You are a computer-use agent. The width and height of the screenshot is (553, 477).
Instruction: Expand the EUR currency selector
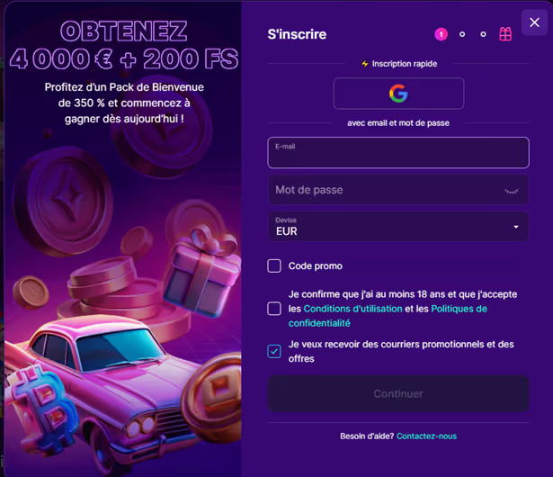pyautogui.click(x=398, y=227)
